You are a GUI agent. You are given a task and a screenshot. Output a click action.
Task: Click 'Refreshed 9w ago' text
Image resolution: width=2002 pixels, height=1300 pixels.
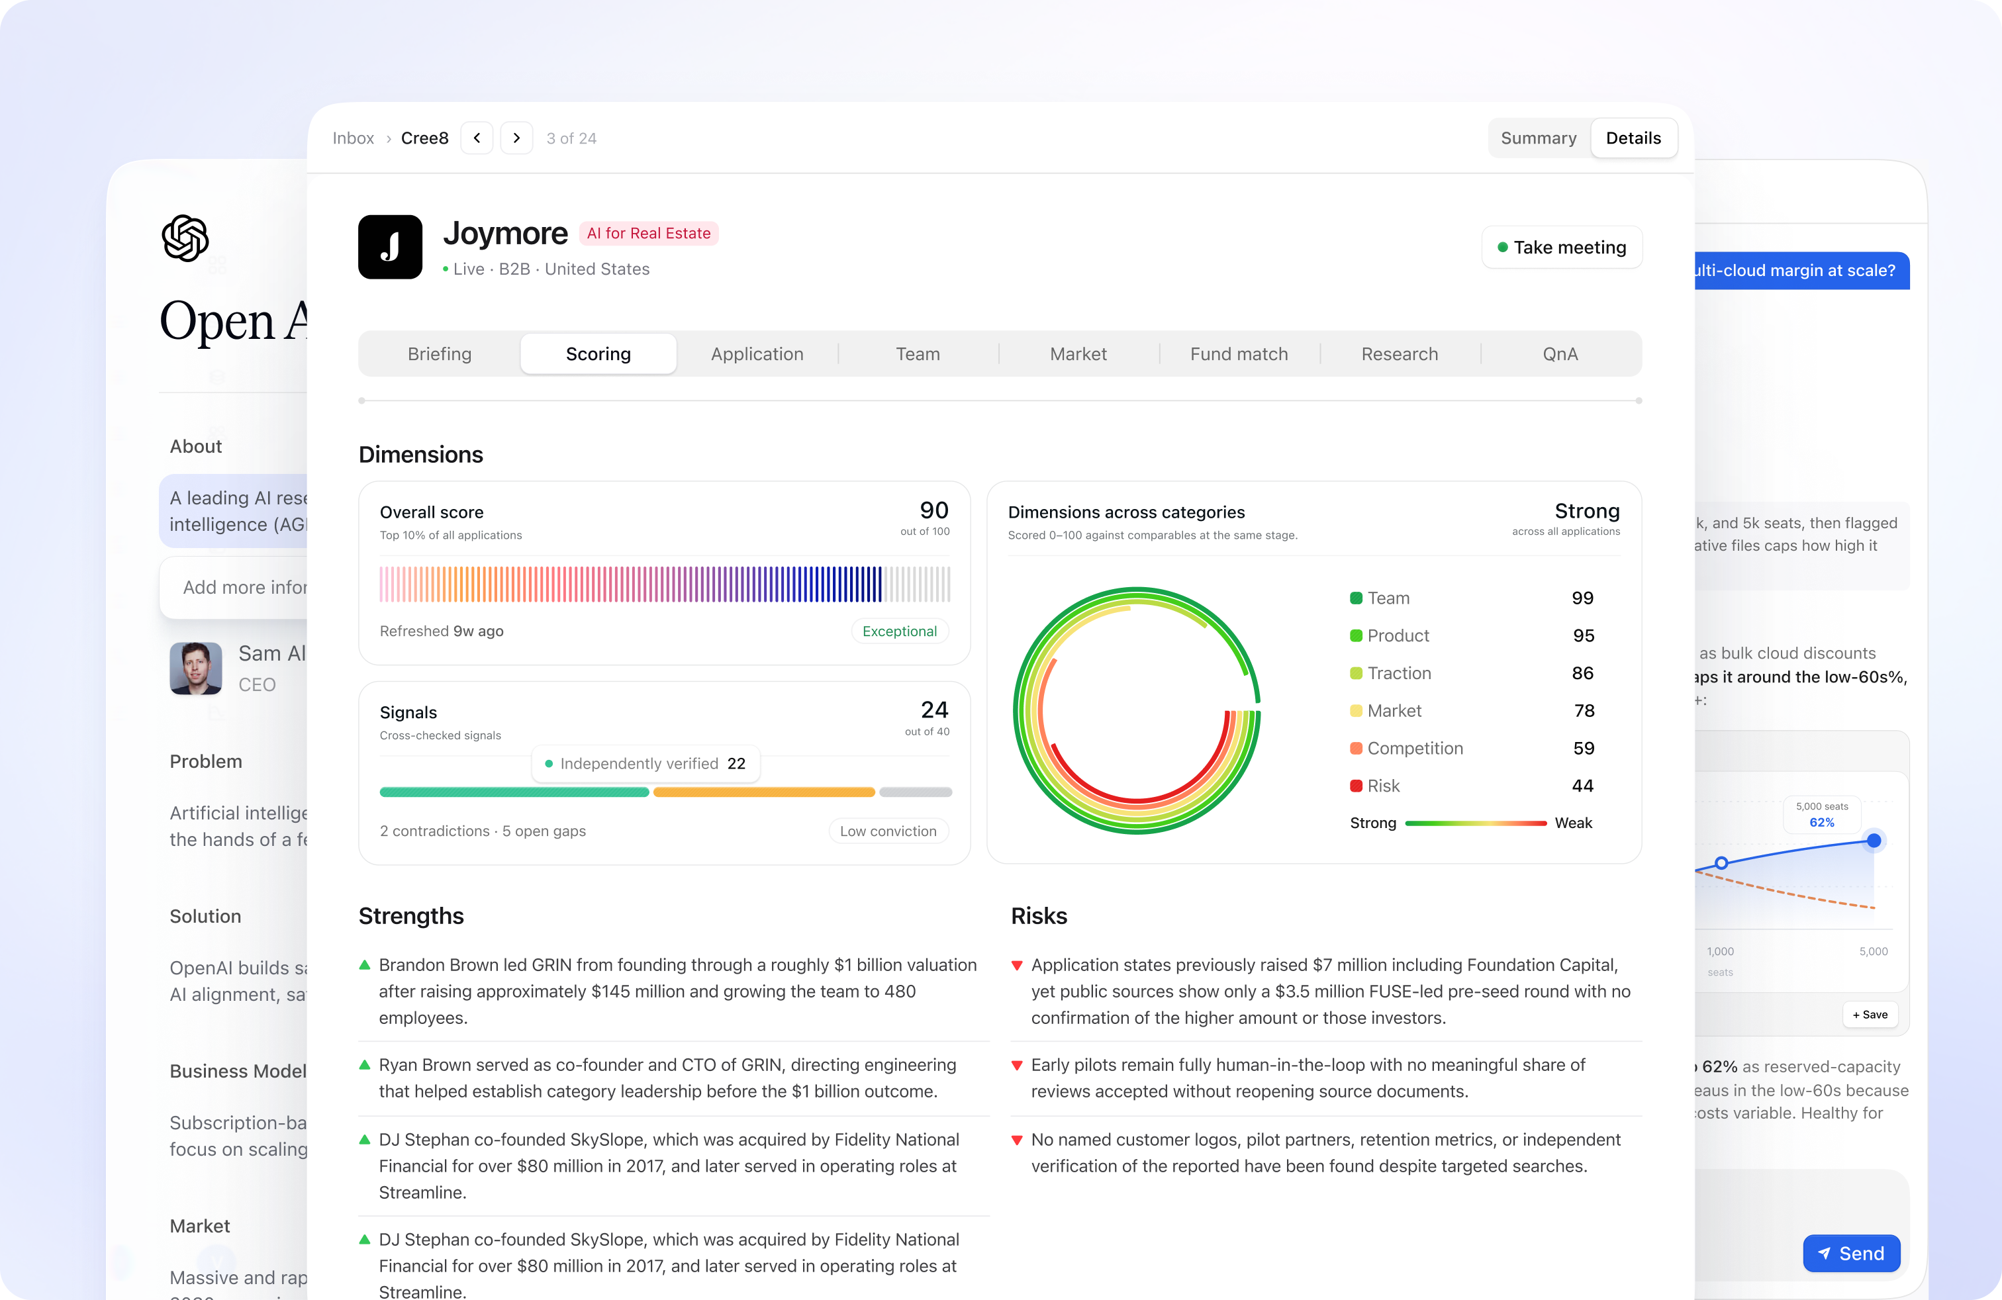pyautogui.click(x=442, y=631)
